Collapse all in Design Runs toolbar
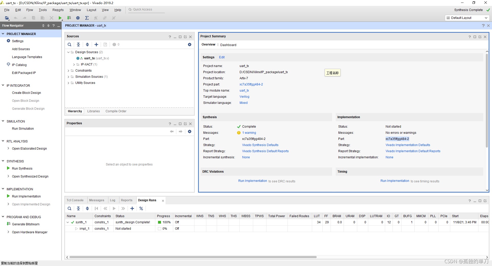Viewport: 492px width, 266px height. (78, 208)
